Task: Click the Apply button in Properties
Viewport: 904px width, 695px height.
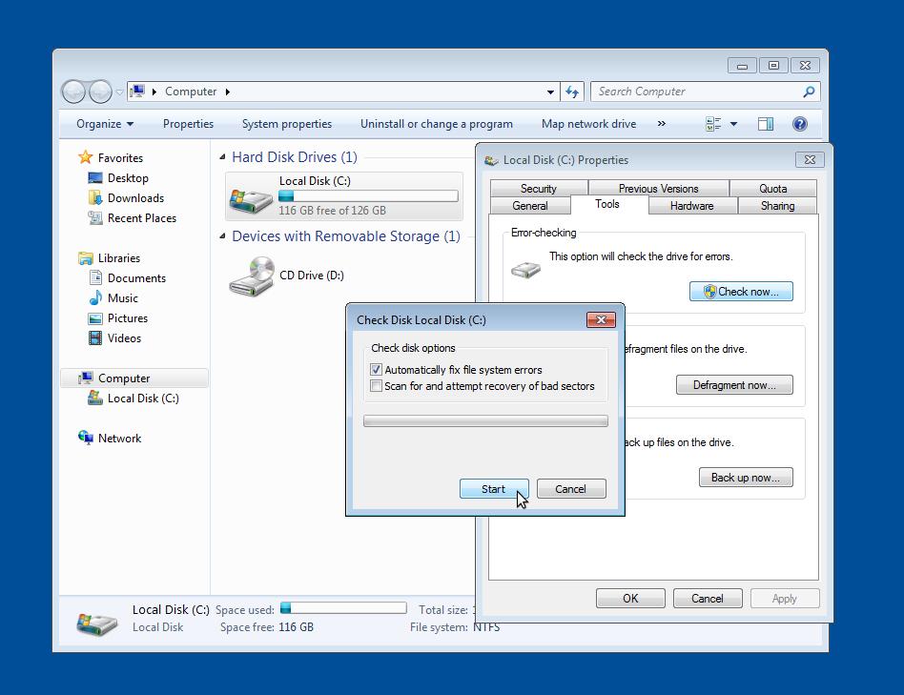Action: [785, 598]
